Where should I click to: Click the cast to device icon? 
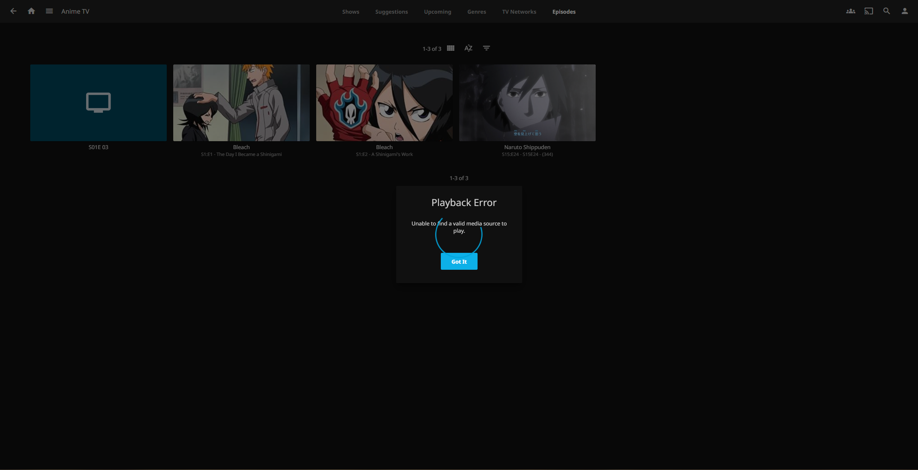868,11
